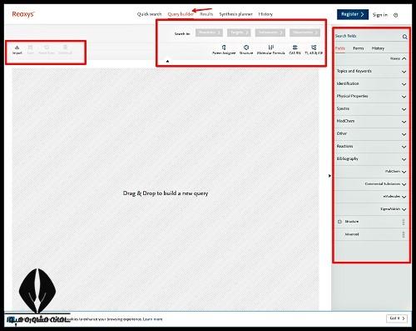
Task: Open the Quick search tab
Action: 149,14
